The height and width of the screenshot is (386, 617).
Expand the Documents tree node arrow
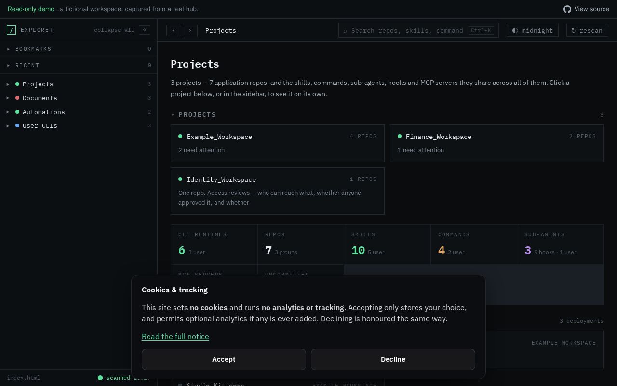coord(8,98)
